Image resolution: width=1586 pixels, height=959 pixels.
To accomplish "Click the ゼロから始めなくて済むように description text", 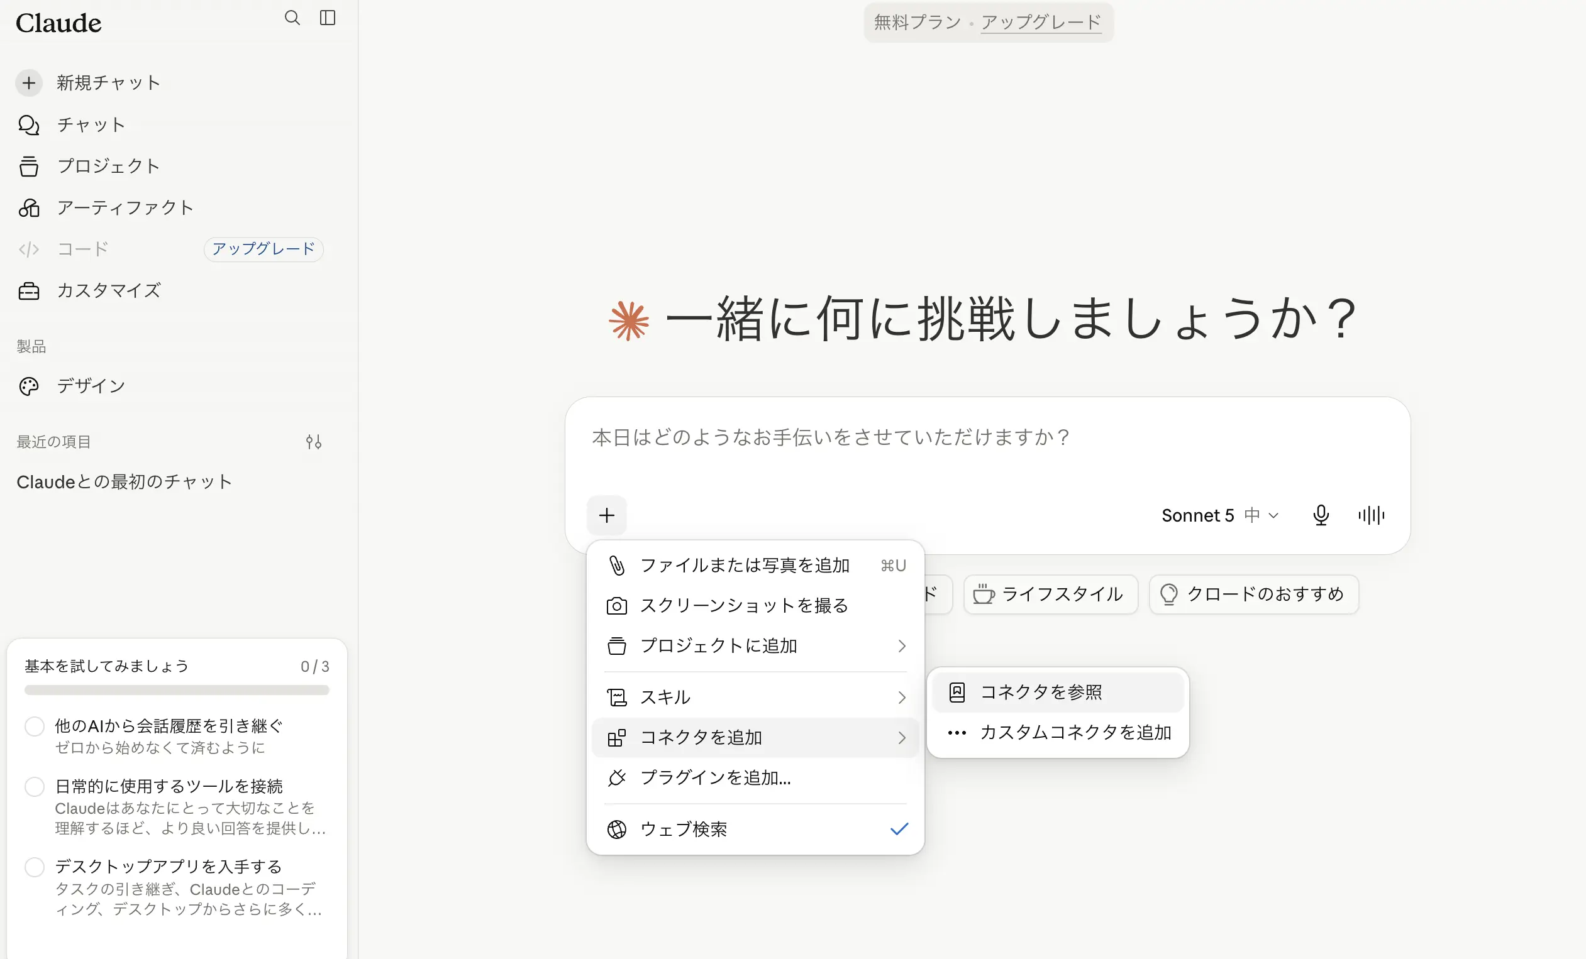I will [x=160, y=747].
